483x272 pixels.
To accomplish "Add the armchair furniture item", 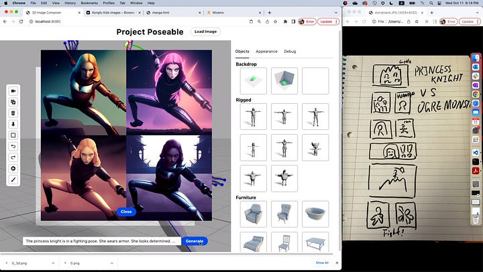I will coord(253,214).
